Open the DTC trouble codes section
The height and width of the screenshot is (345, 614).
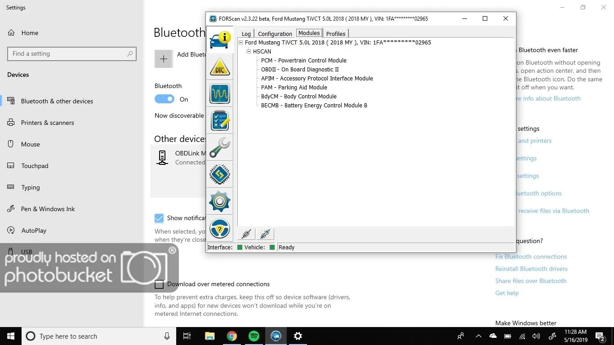(219, 67)
